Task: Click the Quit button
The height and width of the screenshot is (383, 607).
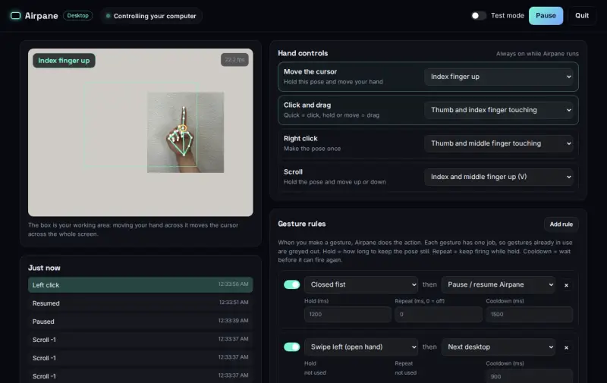Action: coord(582,16)
